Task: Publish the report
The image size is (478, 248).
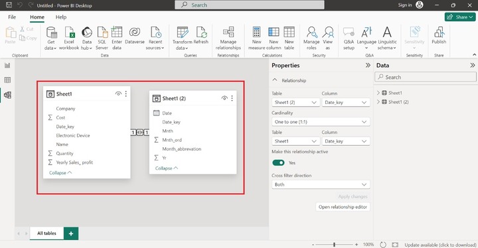Action: click(439, 36)
